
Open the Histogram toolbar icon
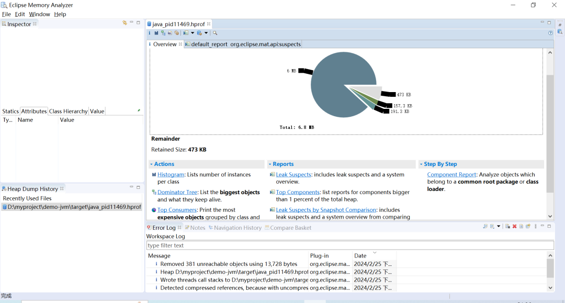coord(156,33)
